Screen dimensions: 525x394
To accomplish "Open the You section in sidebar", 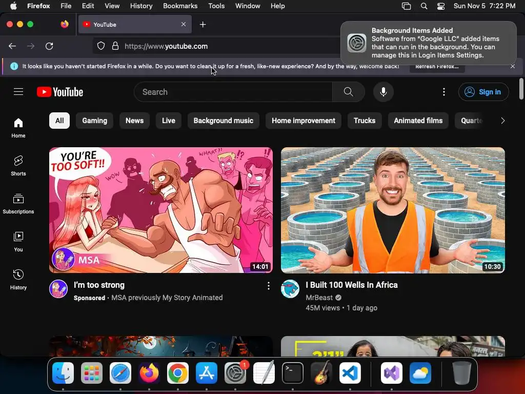I will coord(18,242).
